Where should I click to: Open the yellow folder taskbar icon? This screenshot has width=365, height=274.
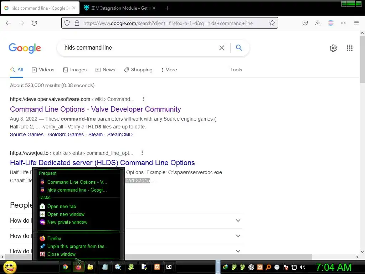point(90,267)
